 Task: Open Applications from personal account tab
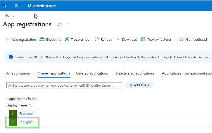(x=187, y=73)
